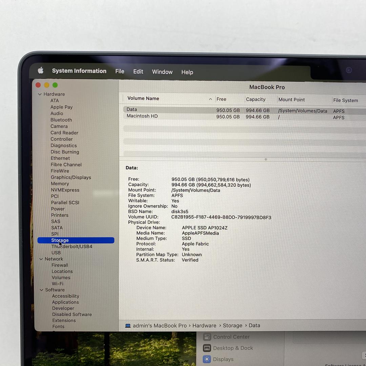The image size is (366, 366).
Task: Select Wi-Fi under Network
Action: pyautogui.click(x=57, y=284)
